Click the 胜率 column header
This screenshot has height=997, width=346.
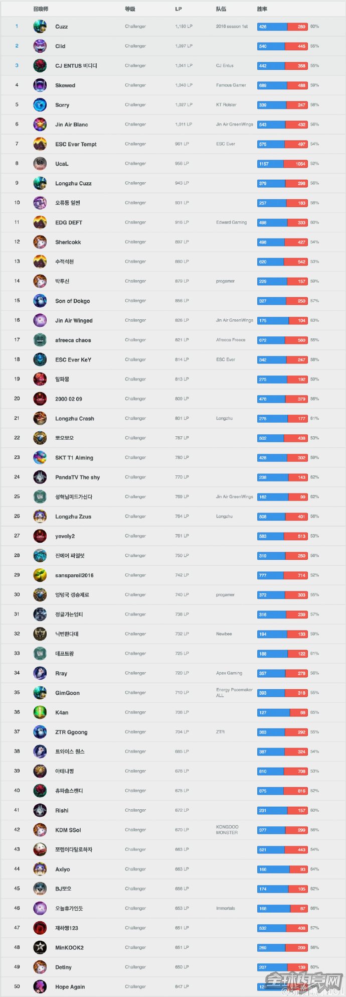point(262,9)
